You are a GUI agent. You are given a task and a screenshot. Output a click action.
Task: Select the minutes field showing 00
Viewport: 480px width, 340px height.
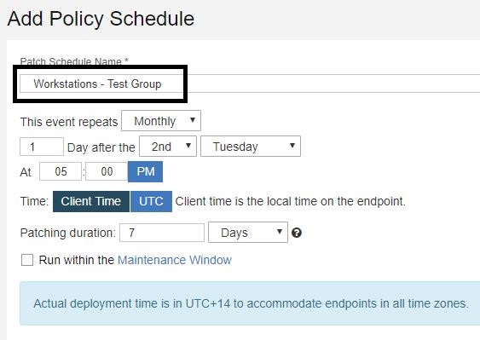point(107,171)
